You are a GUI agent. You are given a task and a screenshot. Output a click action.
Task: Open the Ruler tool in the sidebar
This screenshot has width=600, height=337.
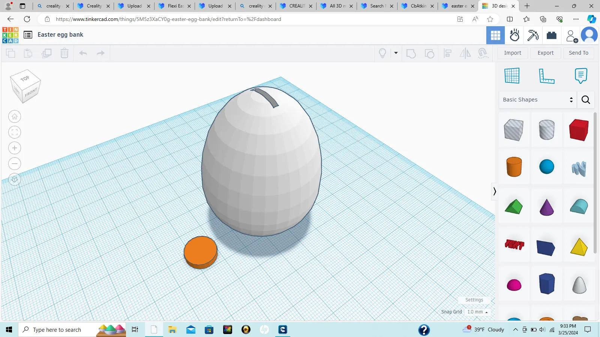point(546,75)
